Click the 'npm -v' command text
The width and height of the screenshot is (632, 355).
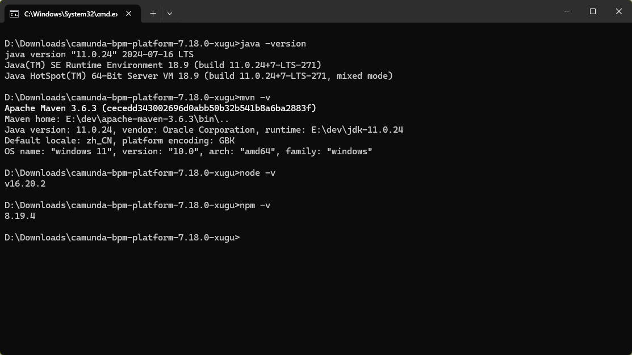[255, 205]
